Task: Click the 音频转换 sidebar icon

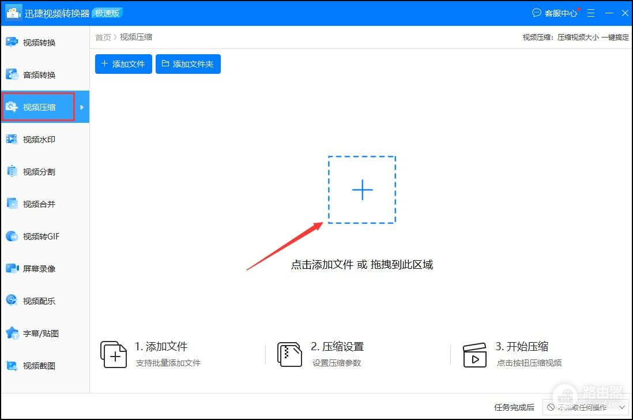Action: click(12, 74)
